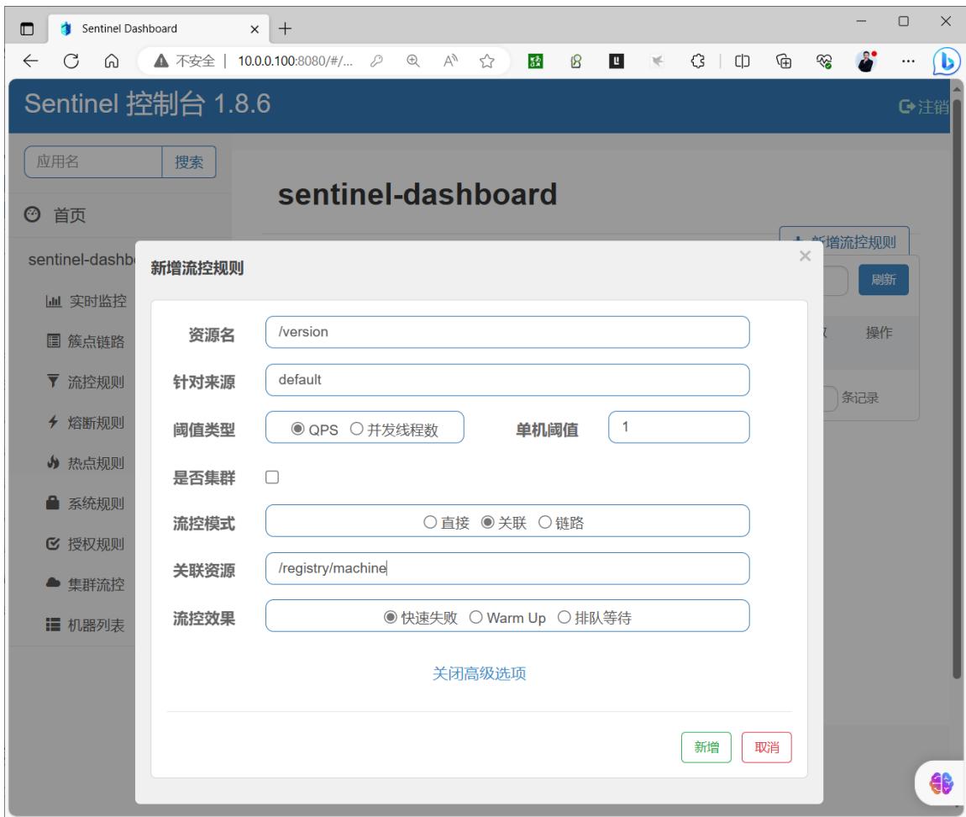Image resolution: width=966 pixels, height=817 pixels.
Task: Select 直接 flow control mode
Action: pyautogui.click(x=430, y=522)
